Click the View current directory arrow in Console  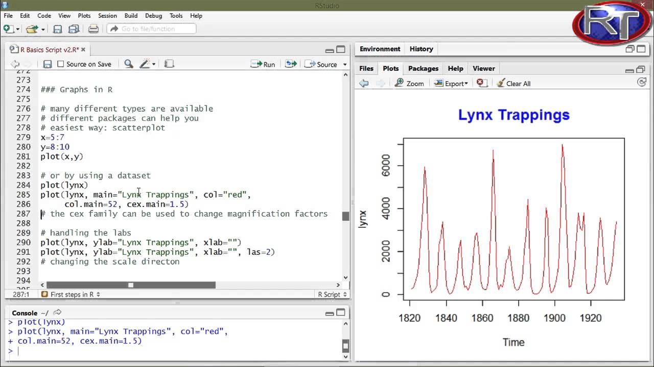57,312
